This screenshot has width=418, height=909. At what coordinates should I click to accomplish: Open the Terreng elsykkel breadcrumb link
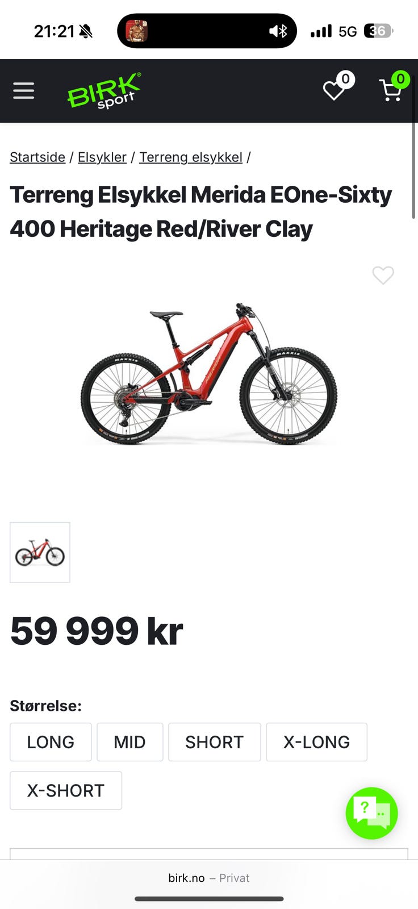[191, 157]
